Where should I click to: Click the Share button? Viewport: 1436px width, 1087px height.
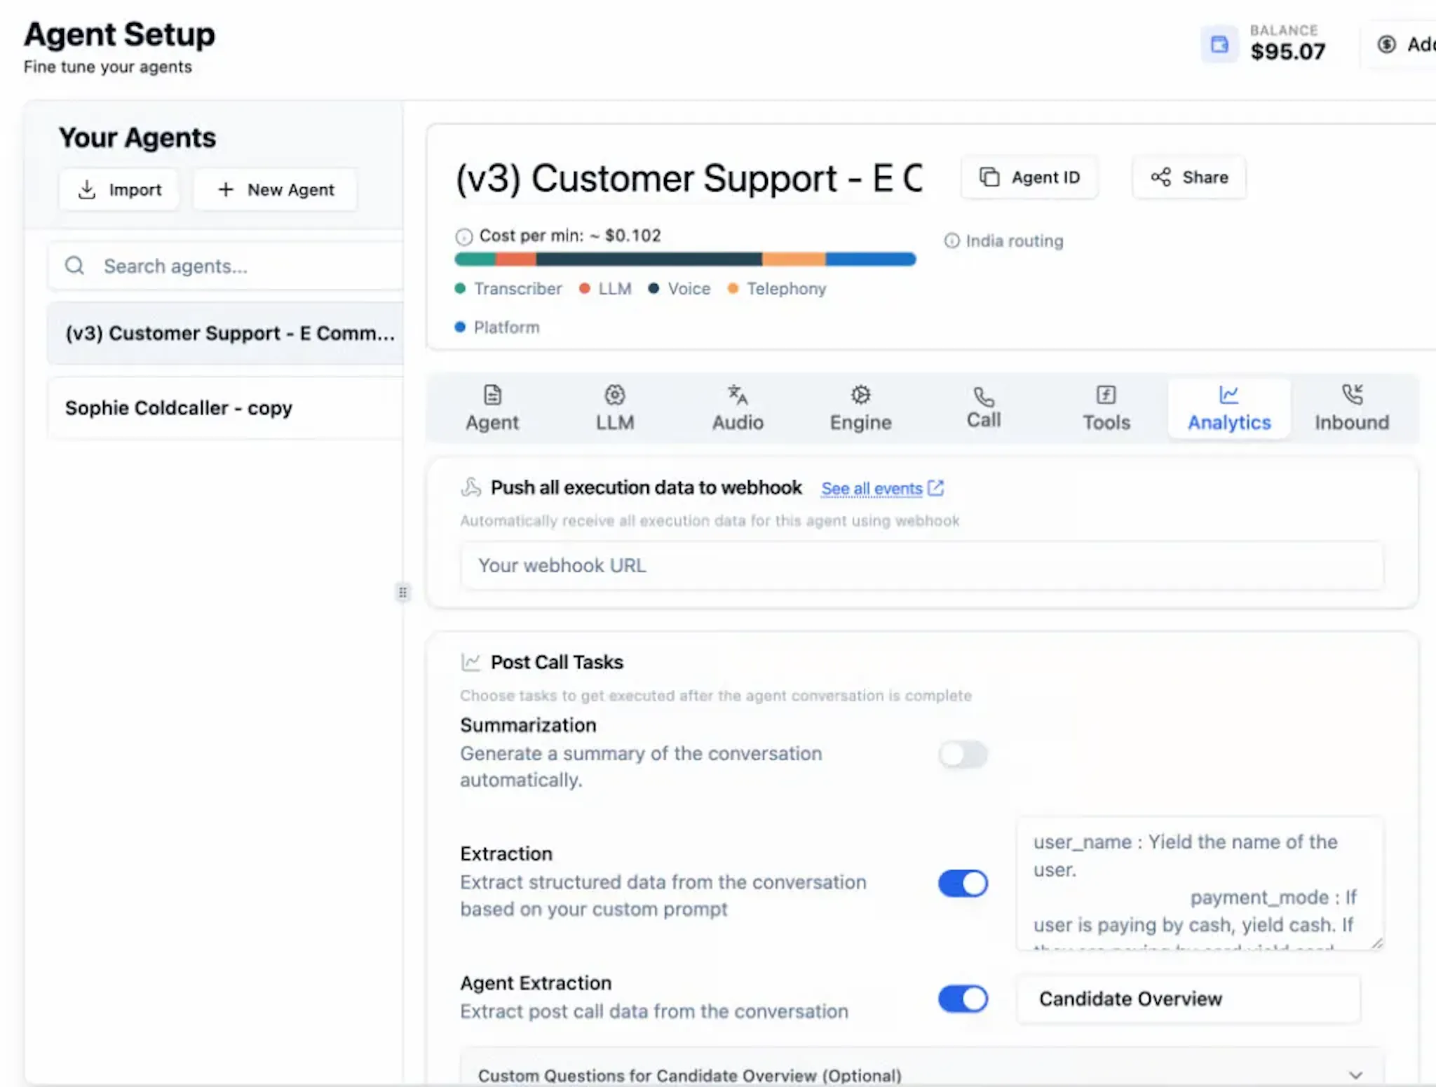(1189, 177)
